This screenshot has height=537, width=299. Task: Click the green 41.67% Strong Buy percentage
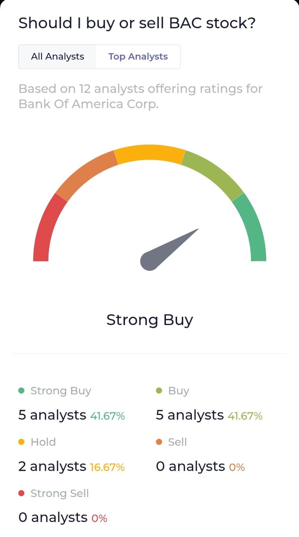coord(107,416)
